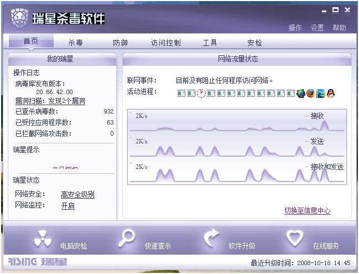Click 切换至信息中心 link

(308, 210)
